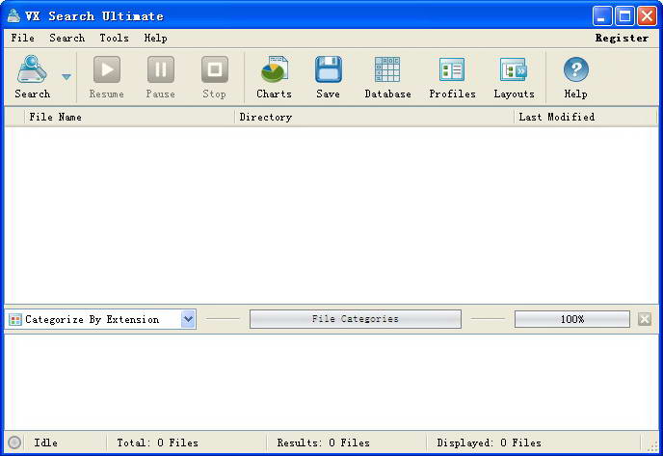This screenshot has height=456, width=663.
Task: Click the 100% filter button
Action: click(572, 319)
